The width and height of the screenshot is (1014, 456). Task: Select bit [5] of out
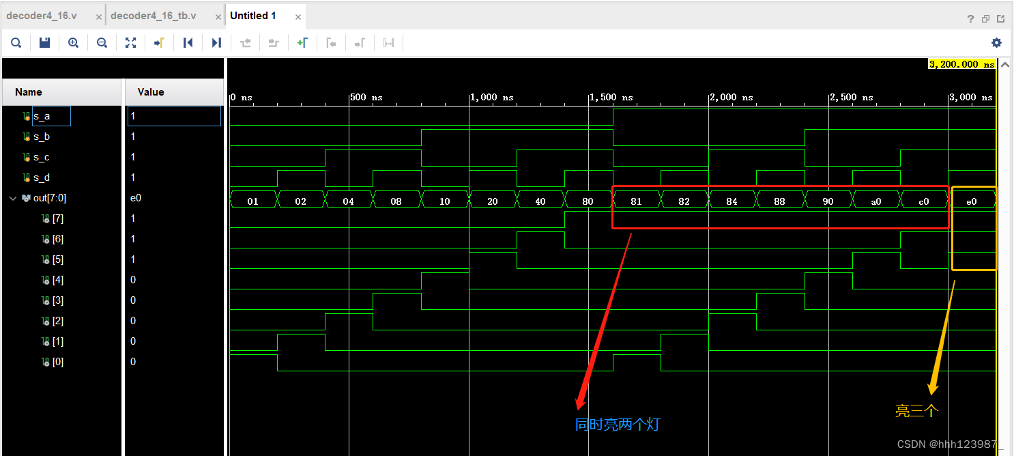[57, 259]
